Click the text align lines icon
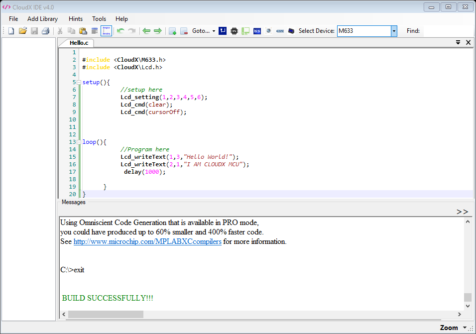This screenshot has height=334, width=476. 95,31
